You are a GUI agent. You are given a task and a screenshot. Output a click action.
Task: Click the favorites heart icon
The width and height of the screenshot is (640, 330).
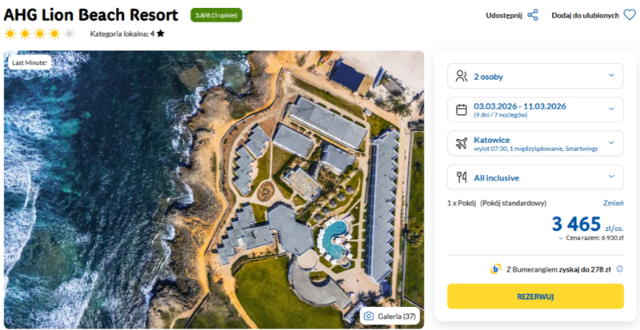point(629,15)
